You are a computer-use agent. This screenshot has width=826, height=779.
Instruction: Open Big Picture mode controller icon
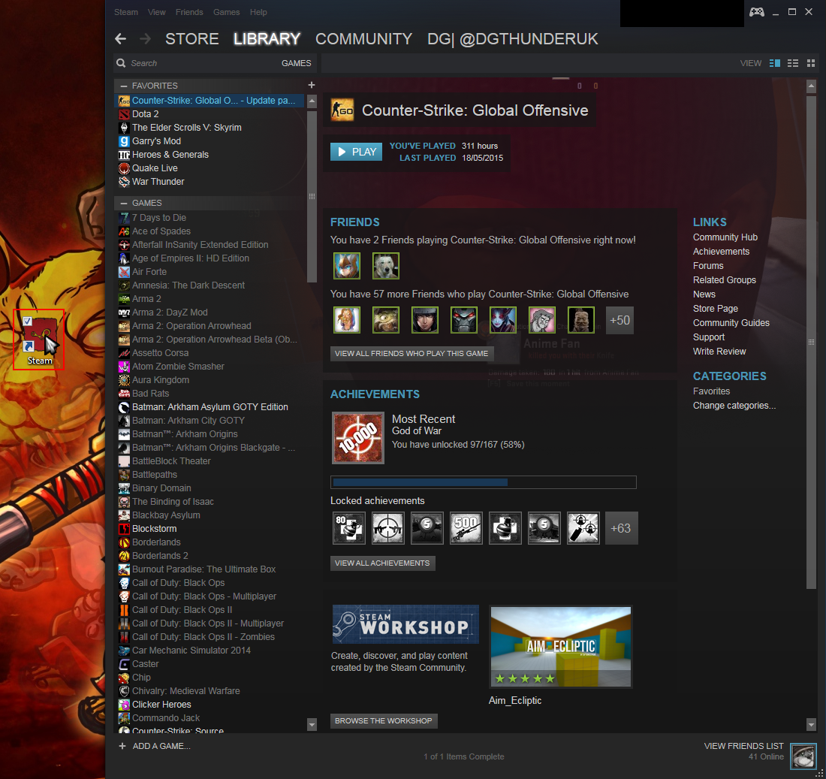click(x=756, y=12)
